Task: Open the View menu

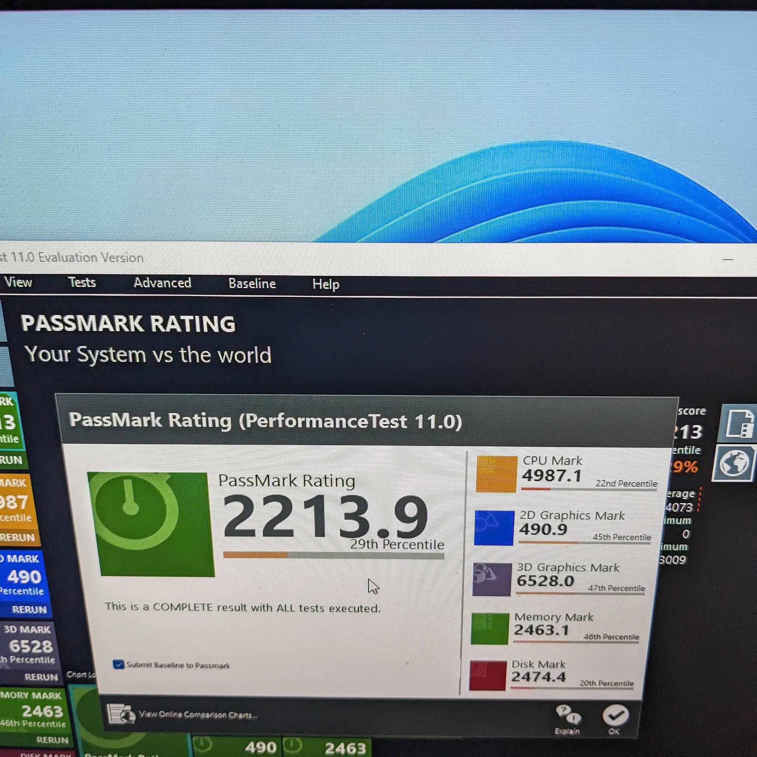Action: [18, 282]
